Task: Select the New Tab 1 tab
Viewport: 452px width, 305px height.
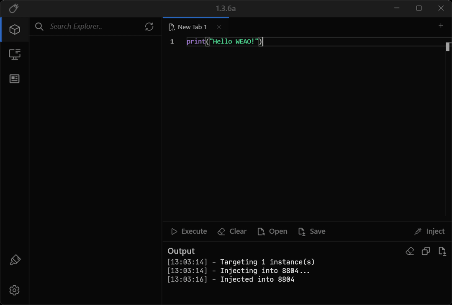Action: click(x=196, y=27)
